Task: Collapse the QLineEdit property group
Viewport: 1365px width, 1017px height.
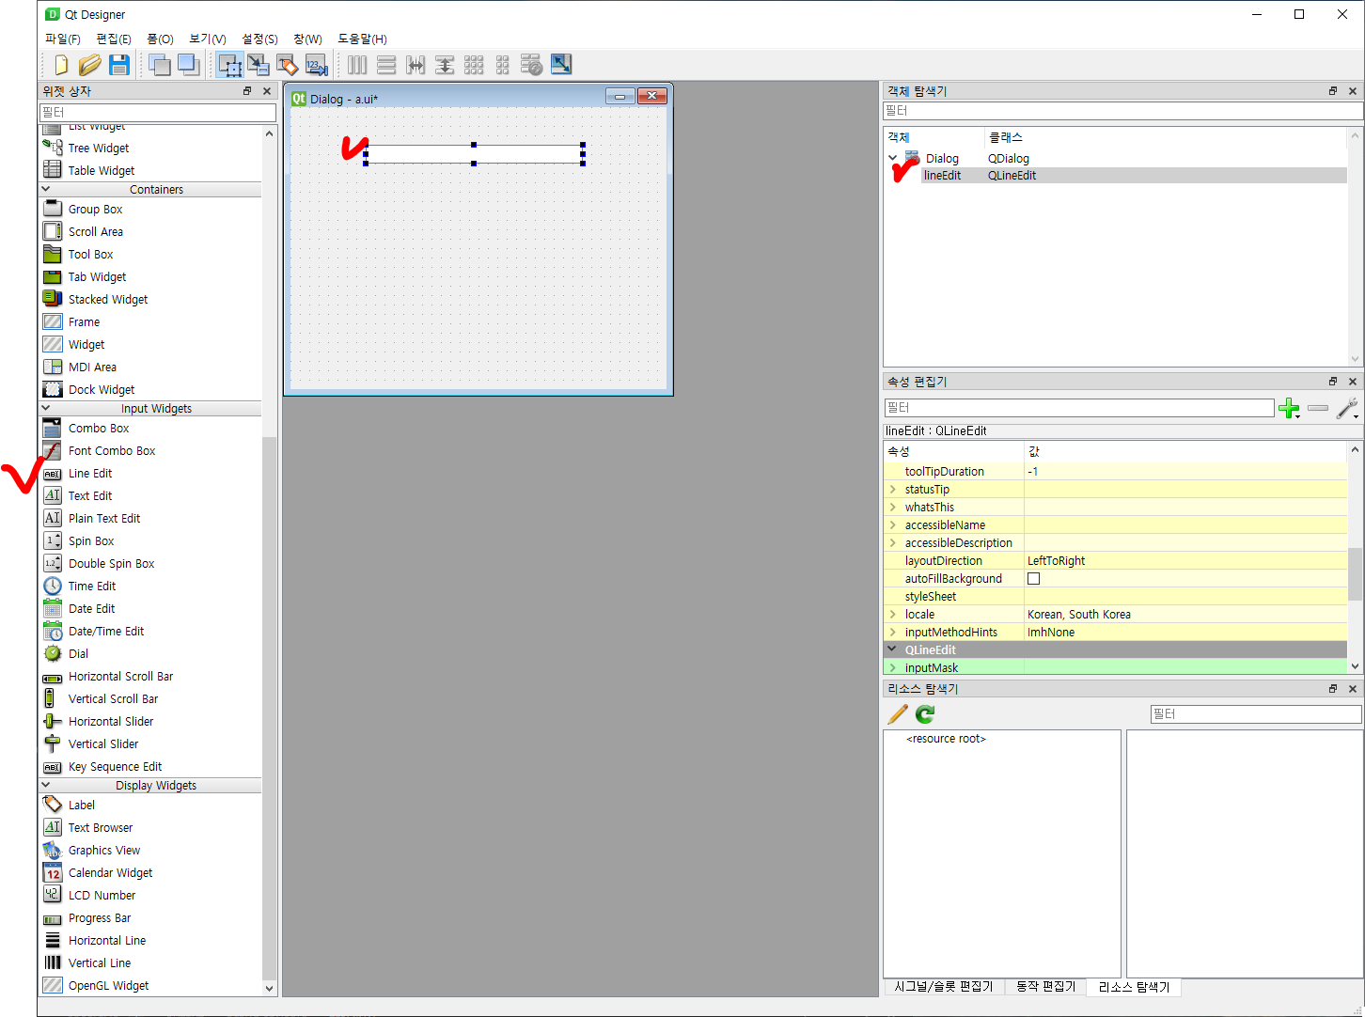Action: [x=893, y=649]
